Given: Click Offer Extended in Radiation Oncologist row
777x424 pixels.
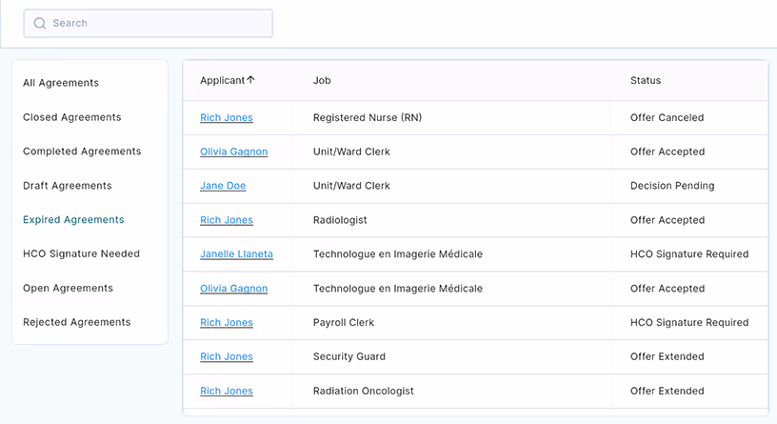Looking at the screenshot, I should [667, 391].
